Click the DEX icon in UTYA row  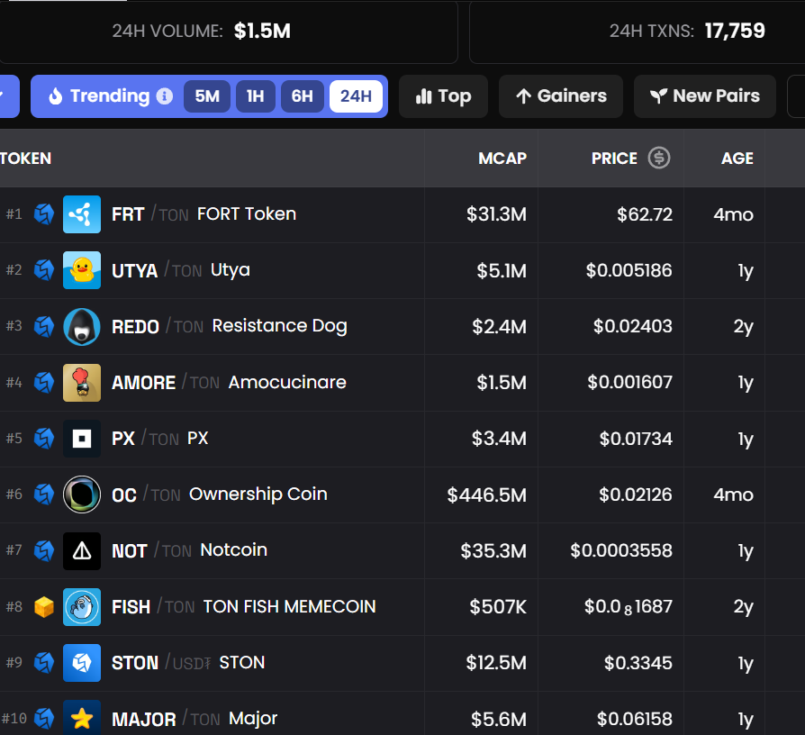click(44, 270)
